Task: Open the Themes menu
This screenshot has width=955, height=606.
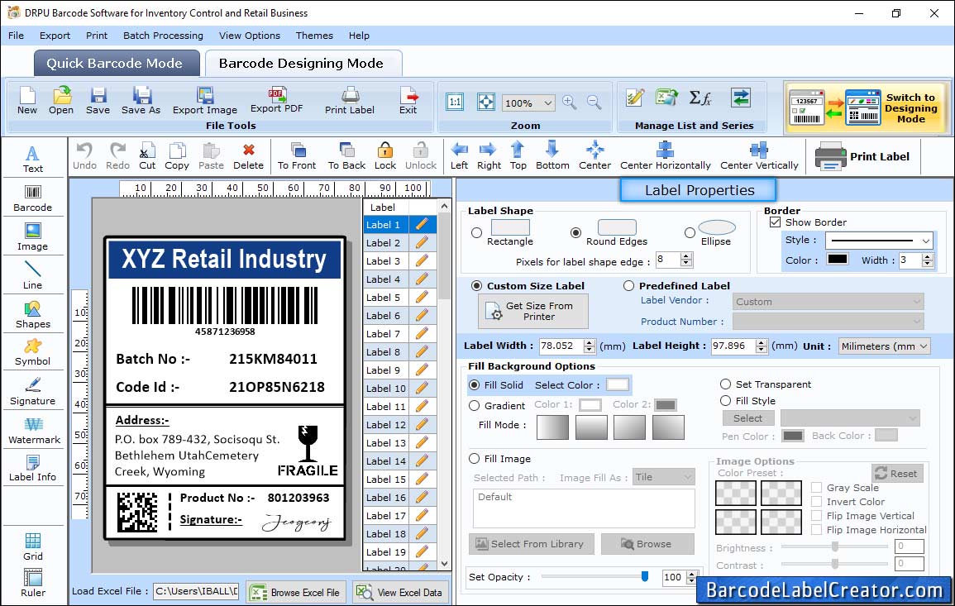Action: tap(314, 36)
